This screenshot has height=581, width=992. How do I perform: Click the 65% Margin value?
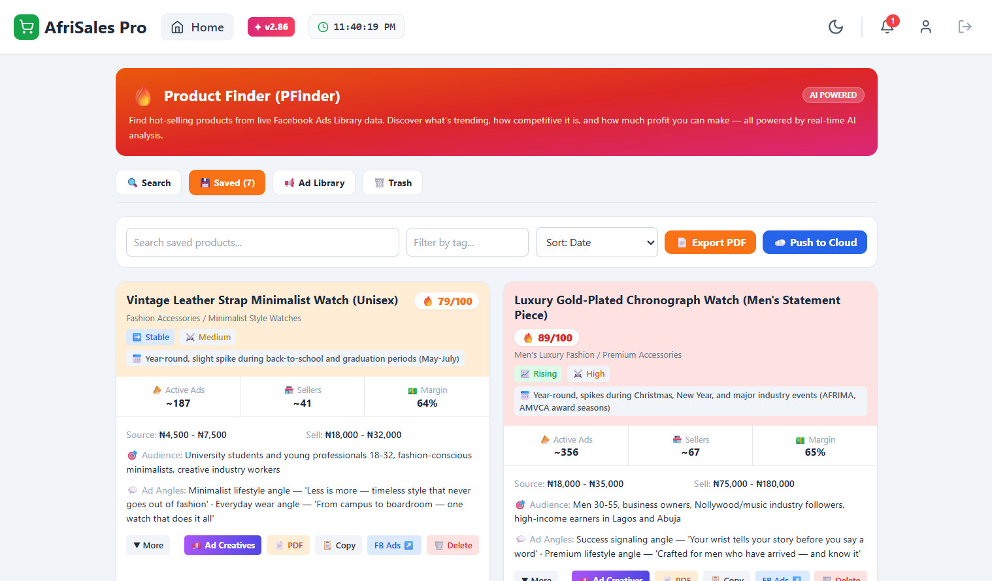815,452
